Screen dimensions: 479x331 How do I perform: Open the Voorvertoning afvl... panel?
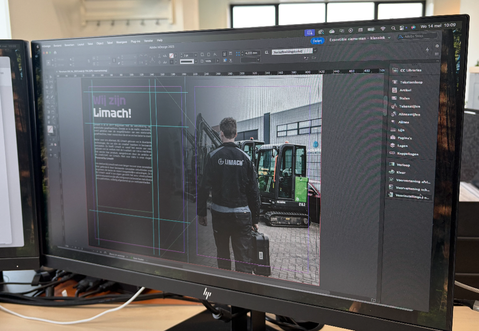(x=409, y=181)
